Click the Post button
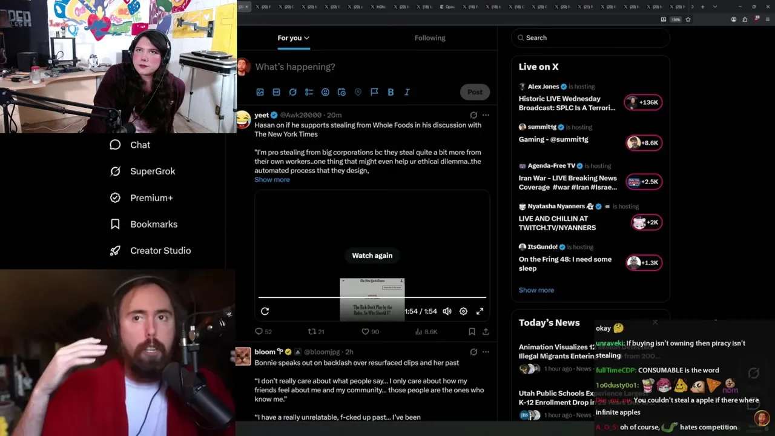The height and width of the screenshot is (436, 775). pos(475,92)
